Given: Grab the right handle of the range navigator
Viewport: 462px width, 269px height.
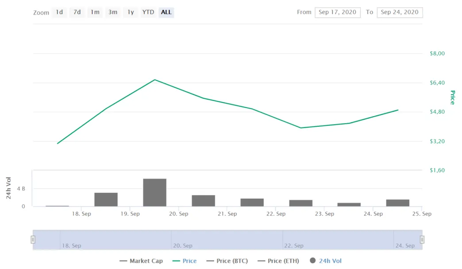Looking at the screenshot, I should pos(422,239).
